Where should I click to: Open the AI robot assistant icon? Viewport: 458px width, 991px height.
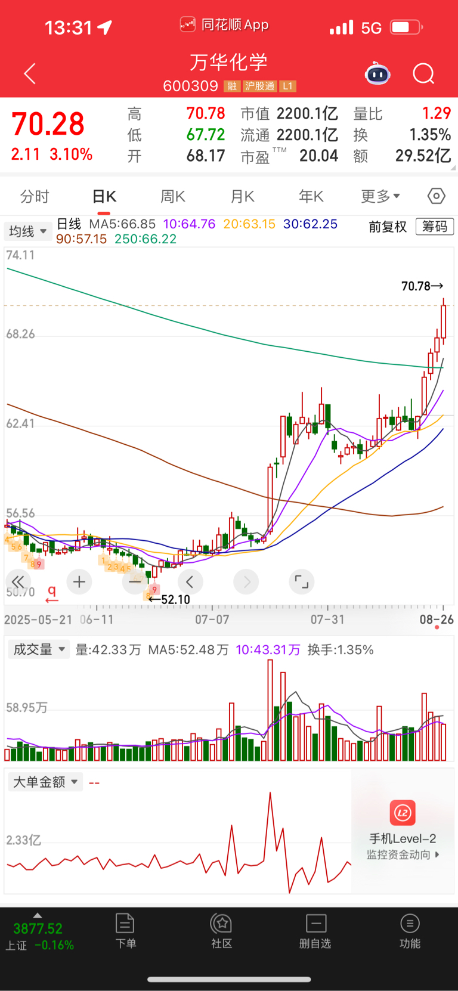[x=377, y=73]
